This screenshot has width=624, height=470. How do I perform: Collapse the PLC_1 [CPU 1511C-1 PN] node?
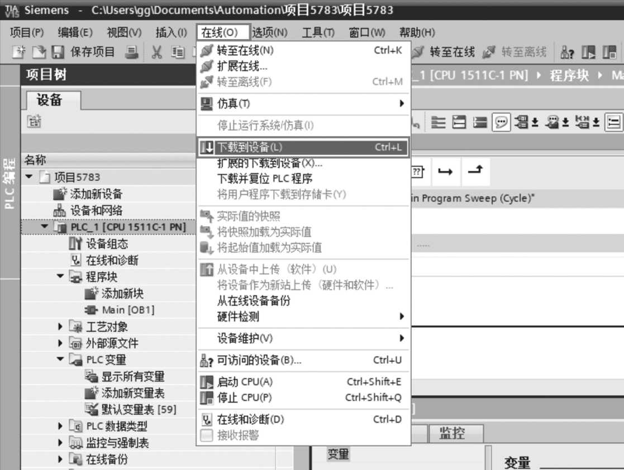(x=45, y=227)
